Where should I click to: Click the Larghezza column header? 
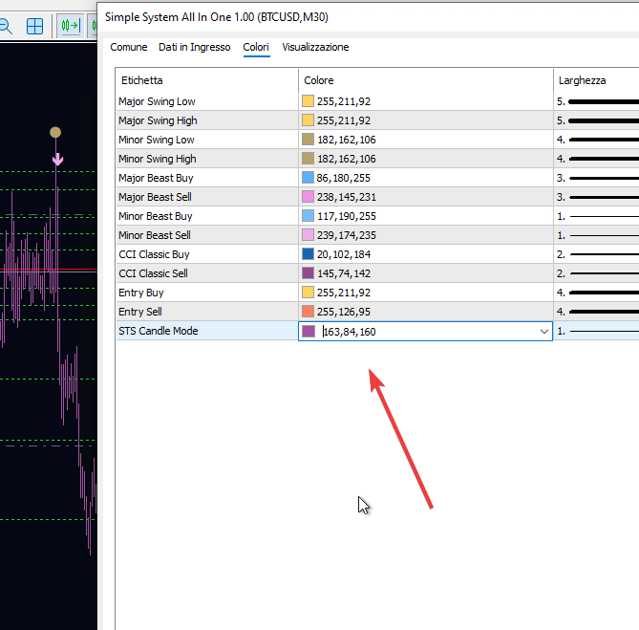[582, 80]
